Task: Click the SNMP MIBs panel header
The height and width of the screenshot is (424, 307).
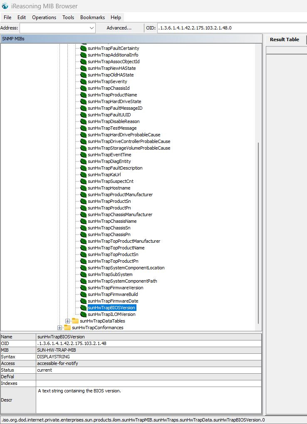Action: pyautogui.click(x=131, y=39)
